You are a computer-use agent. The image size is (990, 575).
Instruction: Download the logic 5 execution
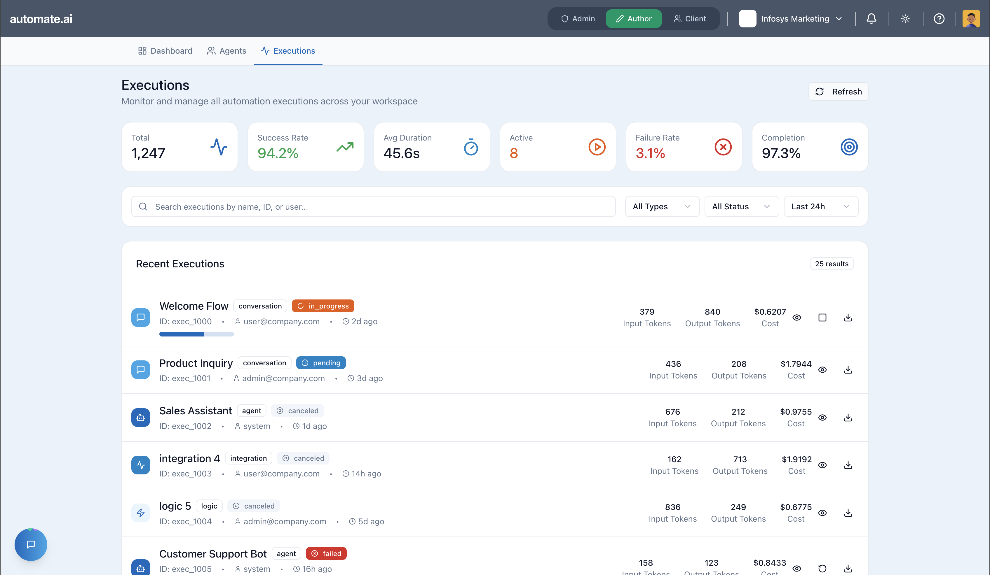pyautogui.click(x=848, y=513)
